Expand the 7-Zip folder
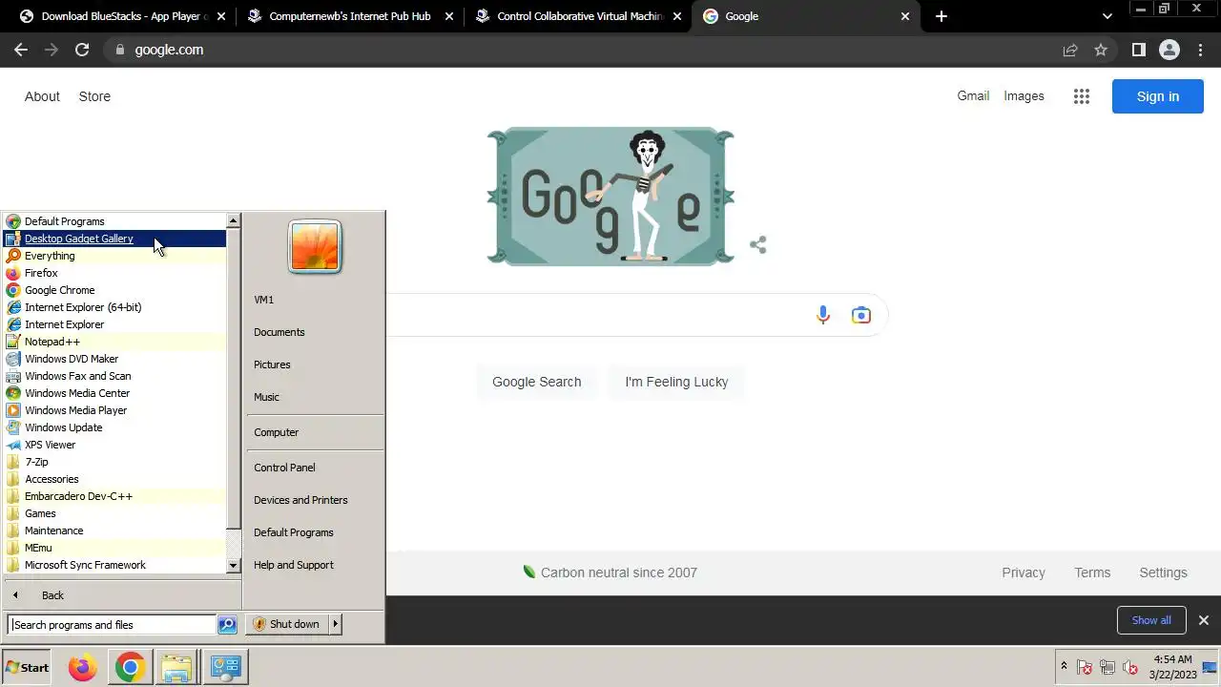This screenshot has height=687, width=1221. pos(114,462)
